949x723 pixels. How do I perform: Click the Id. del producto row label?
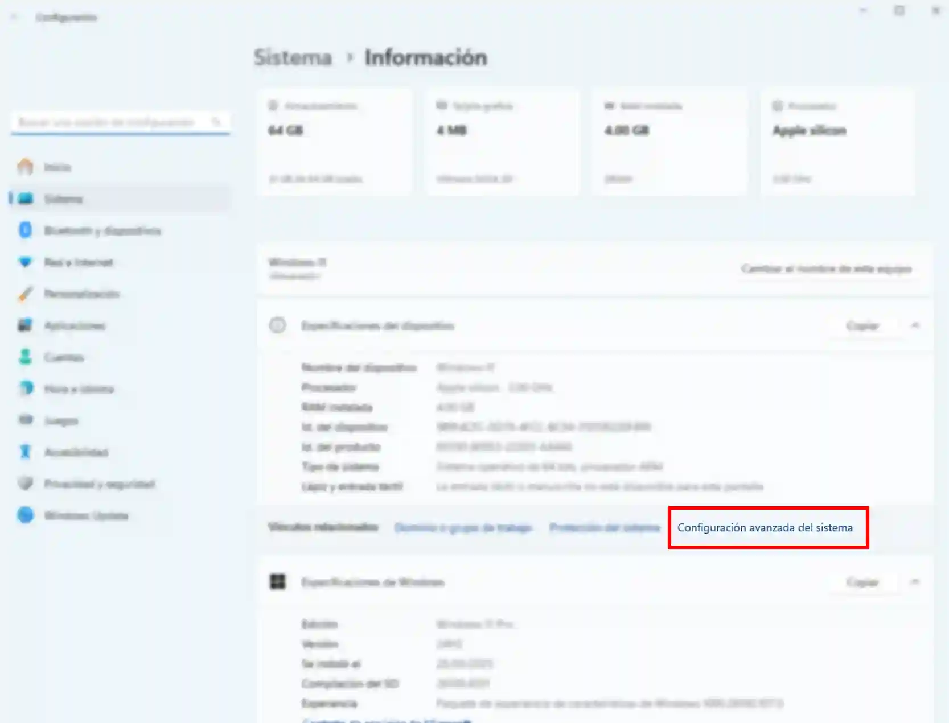(x=340, y=447)
